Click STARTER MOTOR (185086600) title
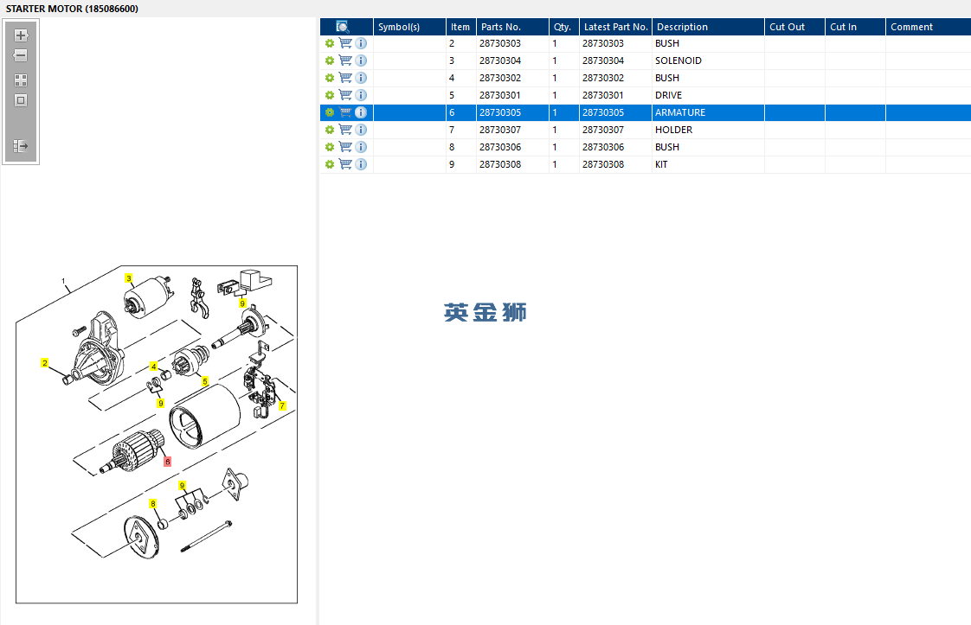Image resolution: width=971 pixels, height=625 pixels. [x=72, y=9]
